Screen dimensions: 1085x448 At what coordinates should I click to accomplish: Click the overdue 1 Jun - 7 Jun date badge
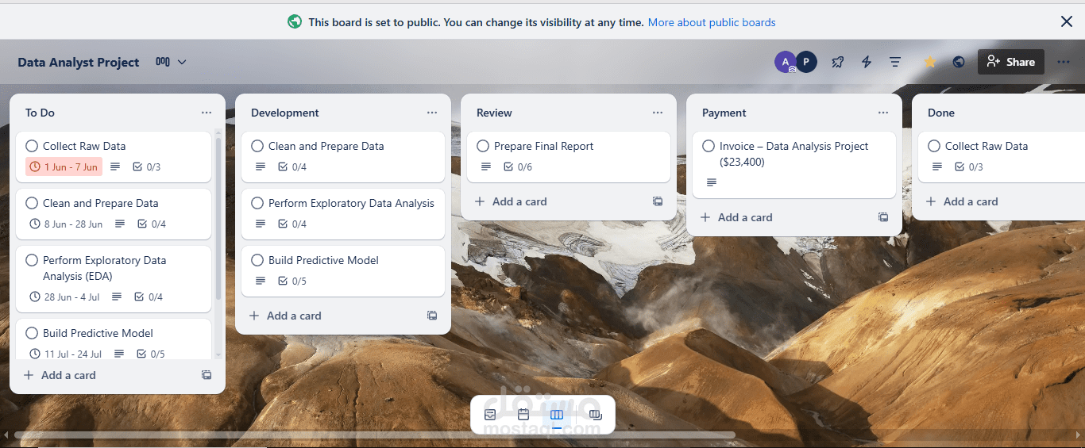pyautogui.click(x=64, y=167)
